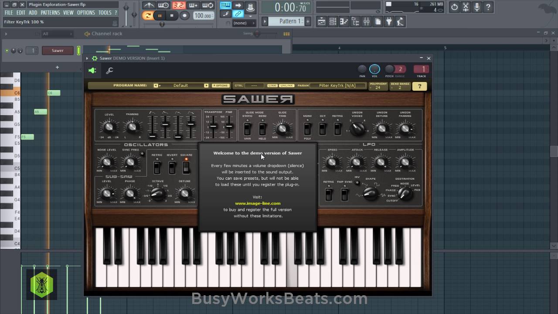Click the plugin detailed settings wrench icon
Screen dimensions: 558x314
(109, 71)
